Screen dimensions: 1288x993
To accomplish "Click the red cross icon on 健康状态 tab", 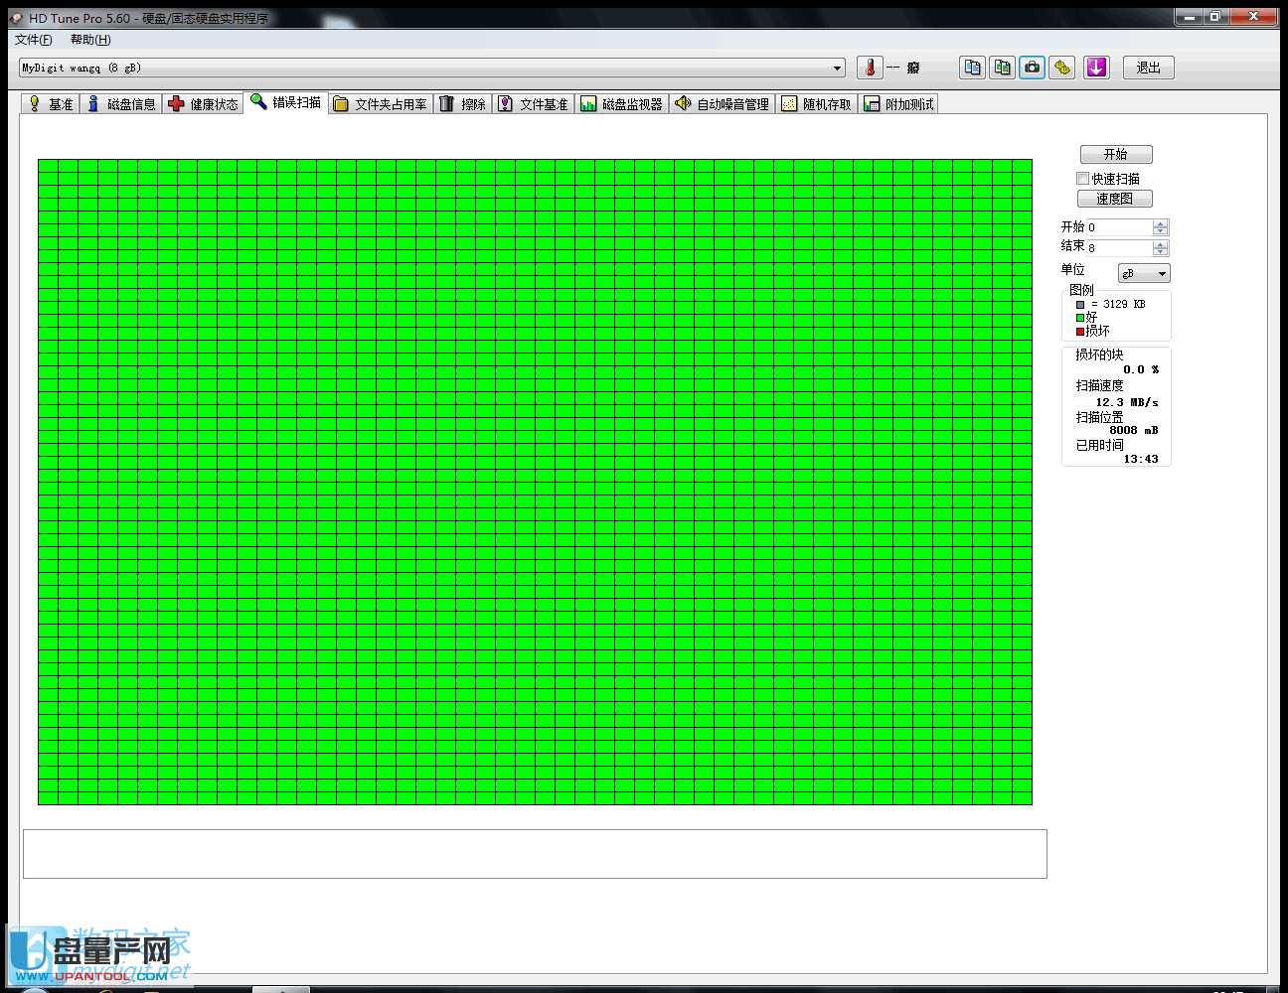I will point(177,102).
